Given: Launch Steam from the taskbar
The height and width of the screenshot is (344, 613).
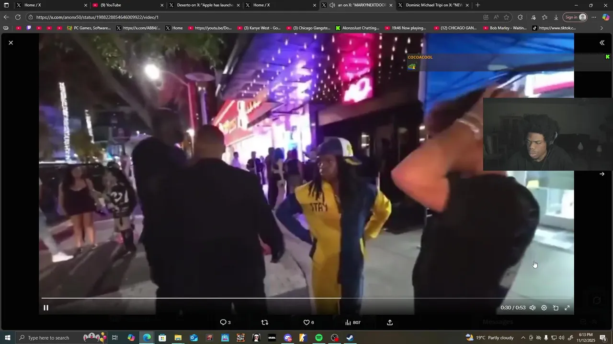Looking at the screenshot, I should (350, 338).
